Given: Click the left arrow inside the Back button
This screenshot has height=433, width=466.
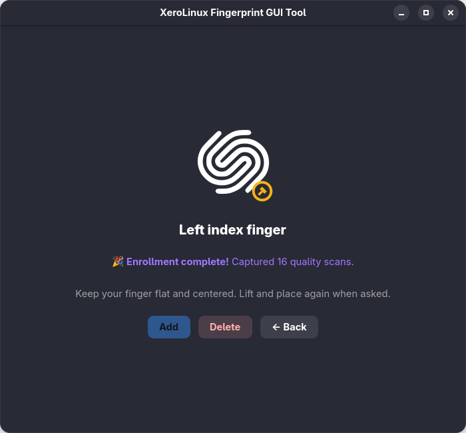Looking at the screenshot, I should pyautogui.click(x=276, y=327).
